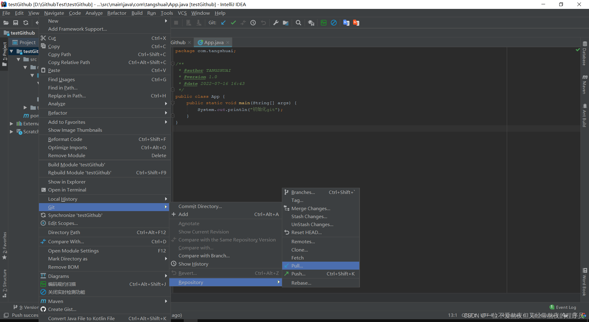The image size is (589, 322).
Task: Click the tool window toggle icon in status bar
Action: [6, 315]
